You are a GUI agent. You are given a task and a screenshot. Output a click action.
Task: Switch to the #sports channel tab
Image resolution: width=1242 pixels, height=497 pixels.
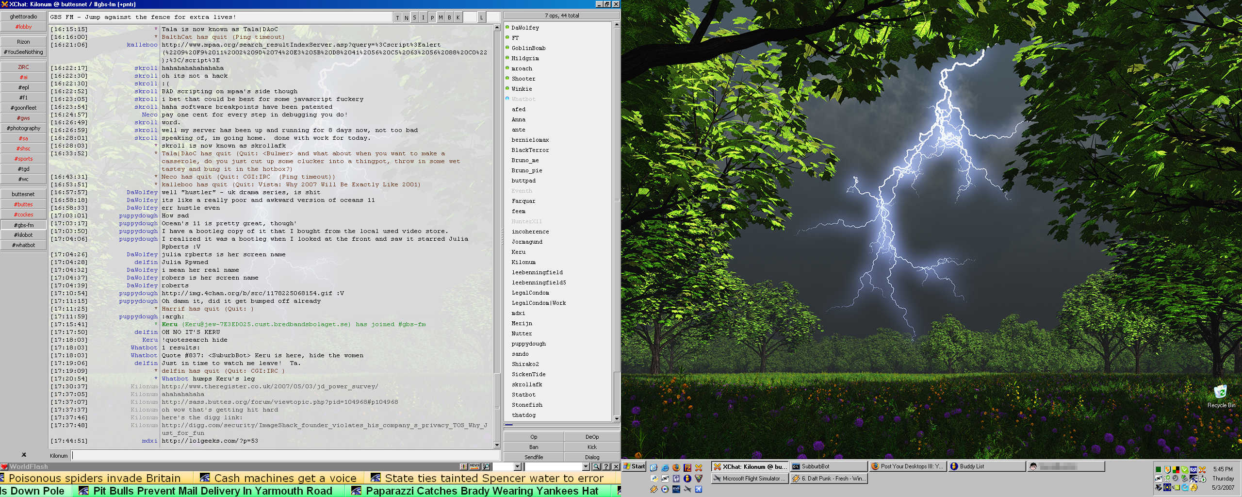pyautogui.click(x=23, y=159)
